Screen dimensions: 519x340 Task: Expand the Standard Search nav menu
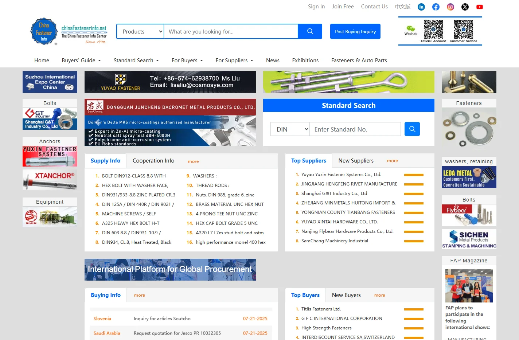click(x=136, y=60)
